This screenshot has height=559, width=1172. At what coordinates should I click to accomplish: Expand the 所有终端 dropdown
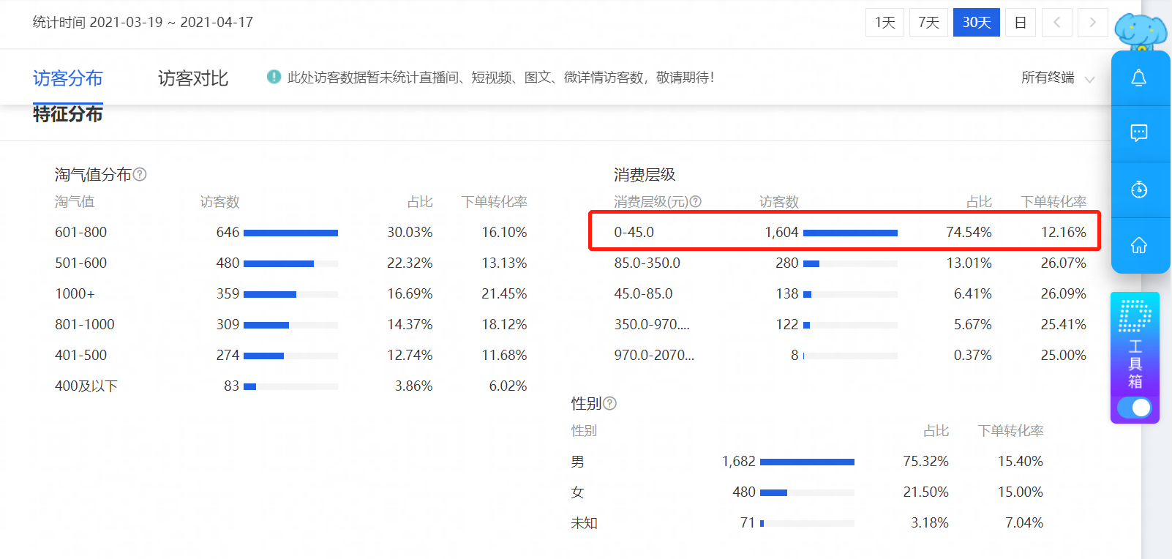(x=1058, y=78)
